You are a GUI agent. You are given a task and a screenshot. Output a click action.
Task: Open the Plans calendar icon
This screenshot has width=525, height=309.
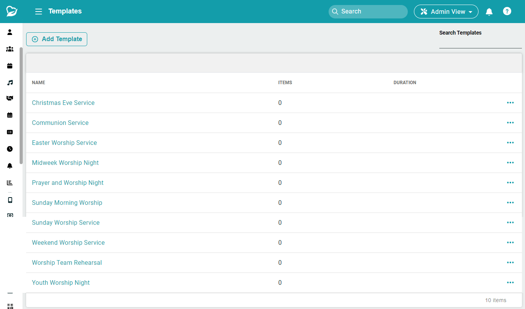click(10, 66)
